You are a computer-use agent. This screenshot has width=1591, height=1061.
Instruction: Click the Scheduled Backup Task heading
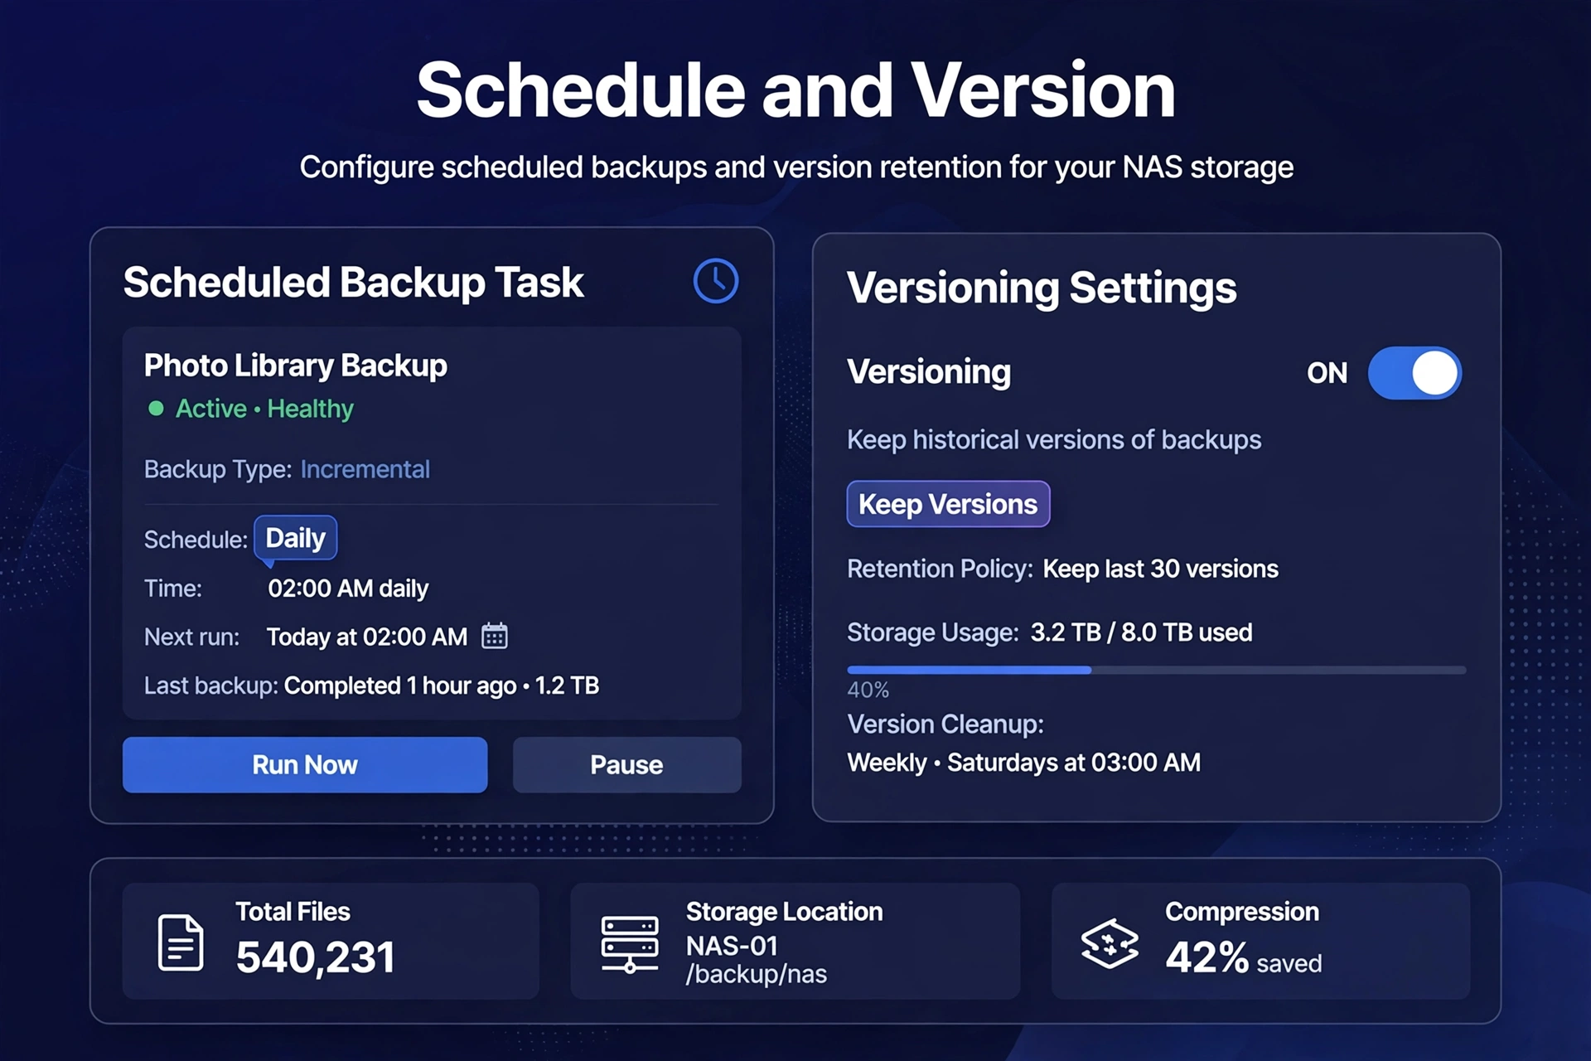pos(353,283)
